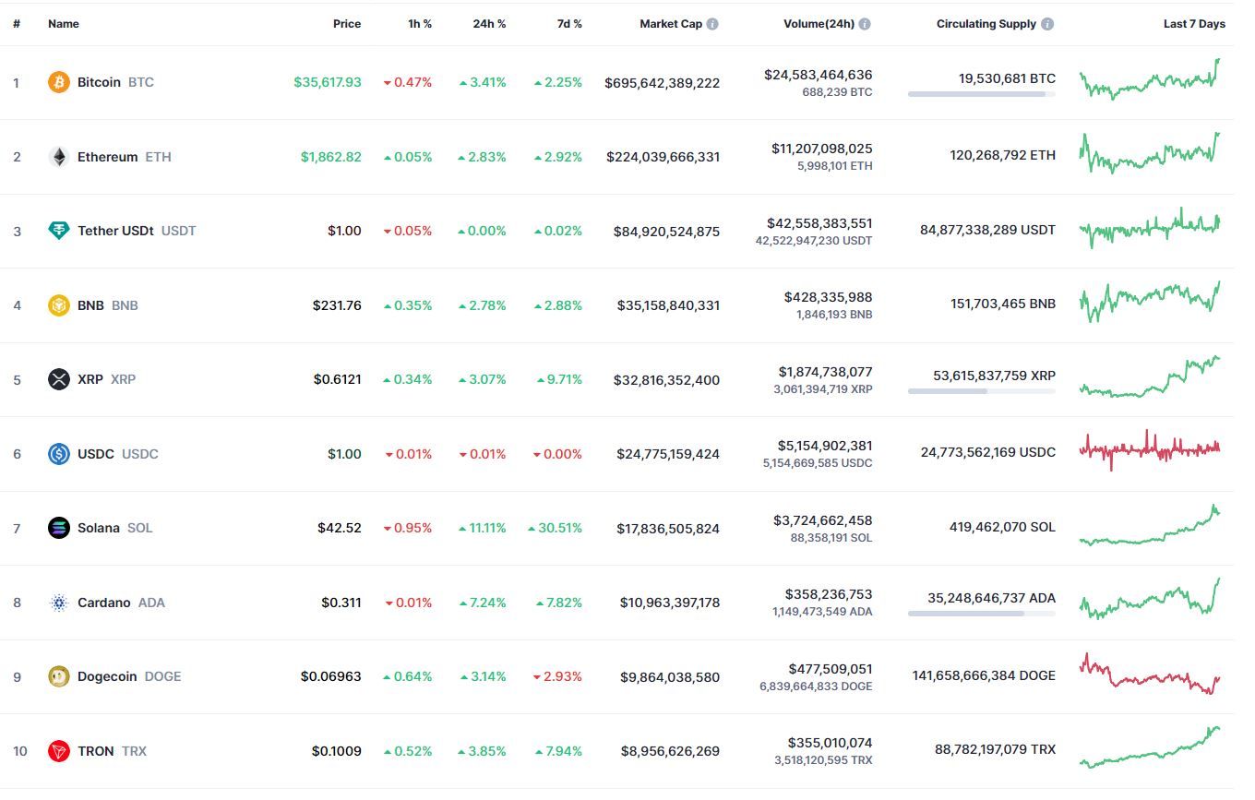This screenshot has width=1255, height=800.
Task: Open Solana's last 7 days sparkline chart
Action: pos(1150,526)
